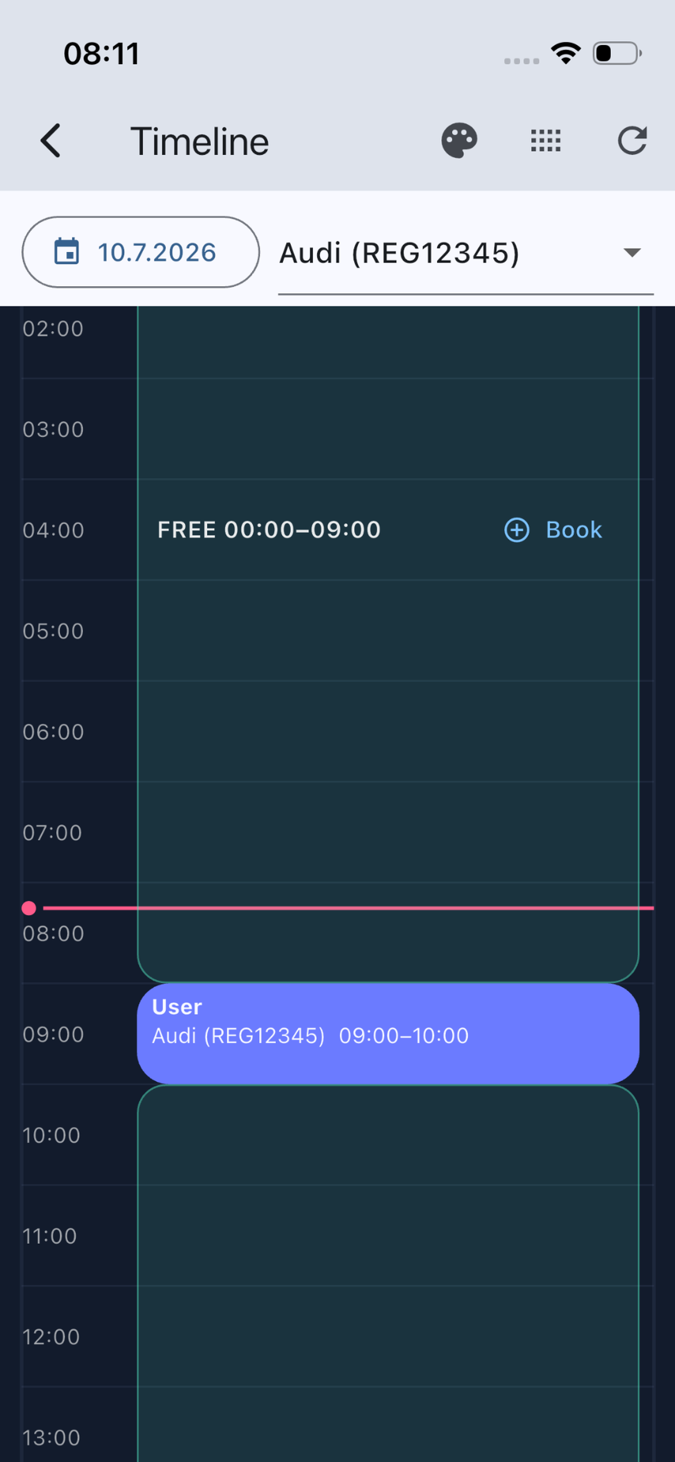This screenshot has height=1462, width=675.
Task: Open date picker showing 10.7.2026
Action: pos(141,252)
